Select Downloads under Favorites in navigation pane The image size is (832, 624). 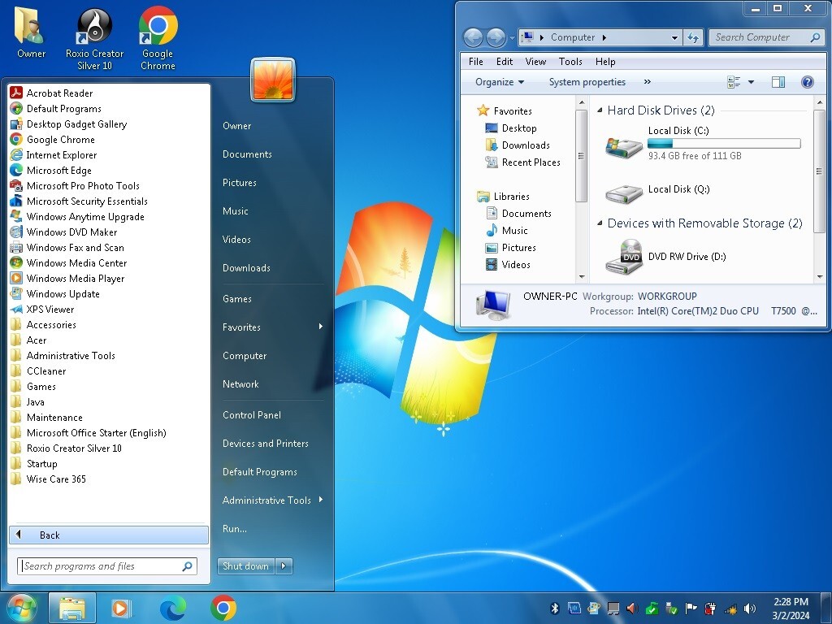pos(518,145)
